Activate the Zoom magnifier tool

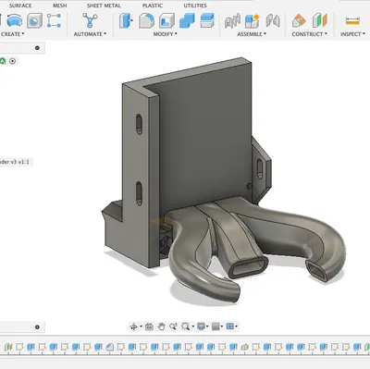pos(173,326)
